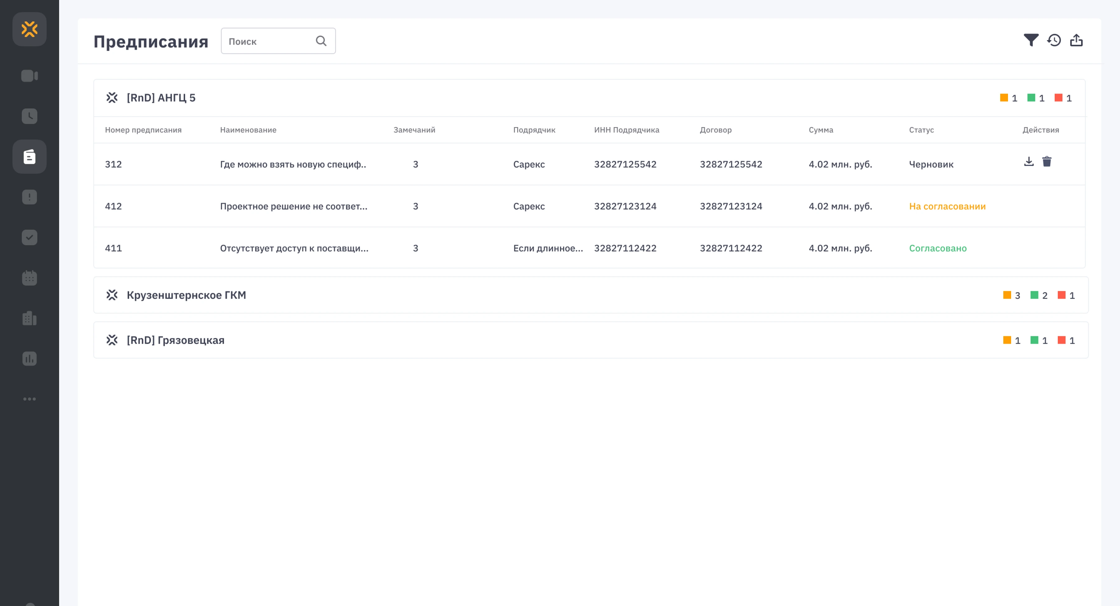Open the three-dots more menu in sidebar
The height and width of the screenshot is (606, 1120).
pyautogui.click(x=30, y=399)
